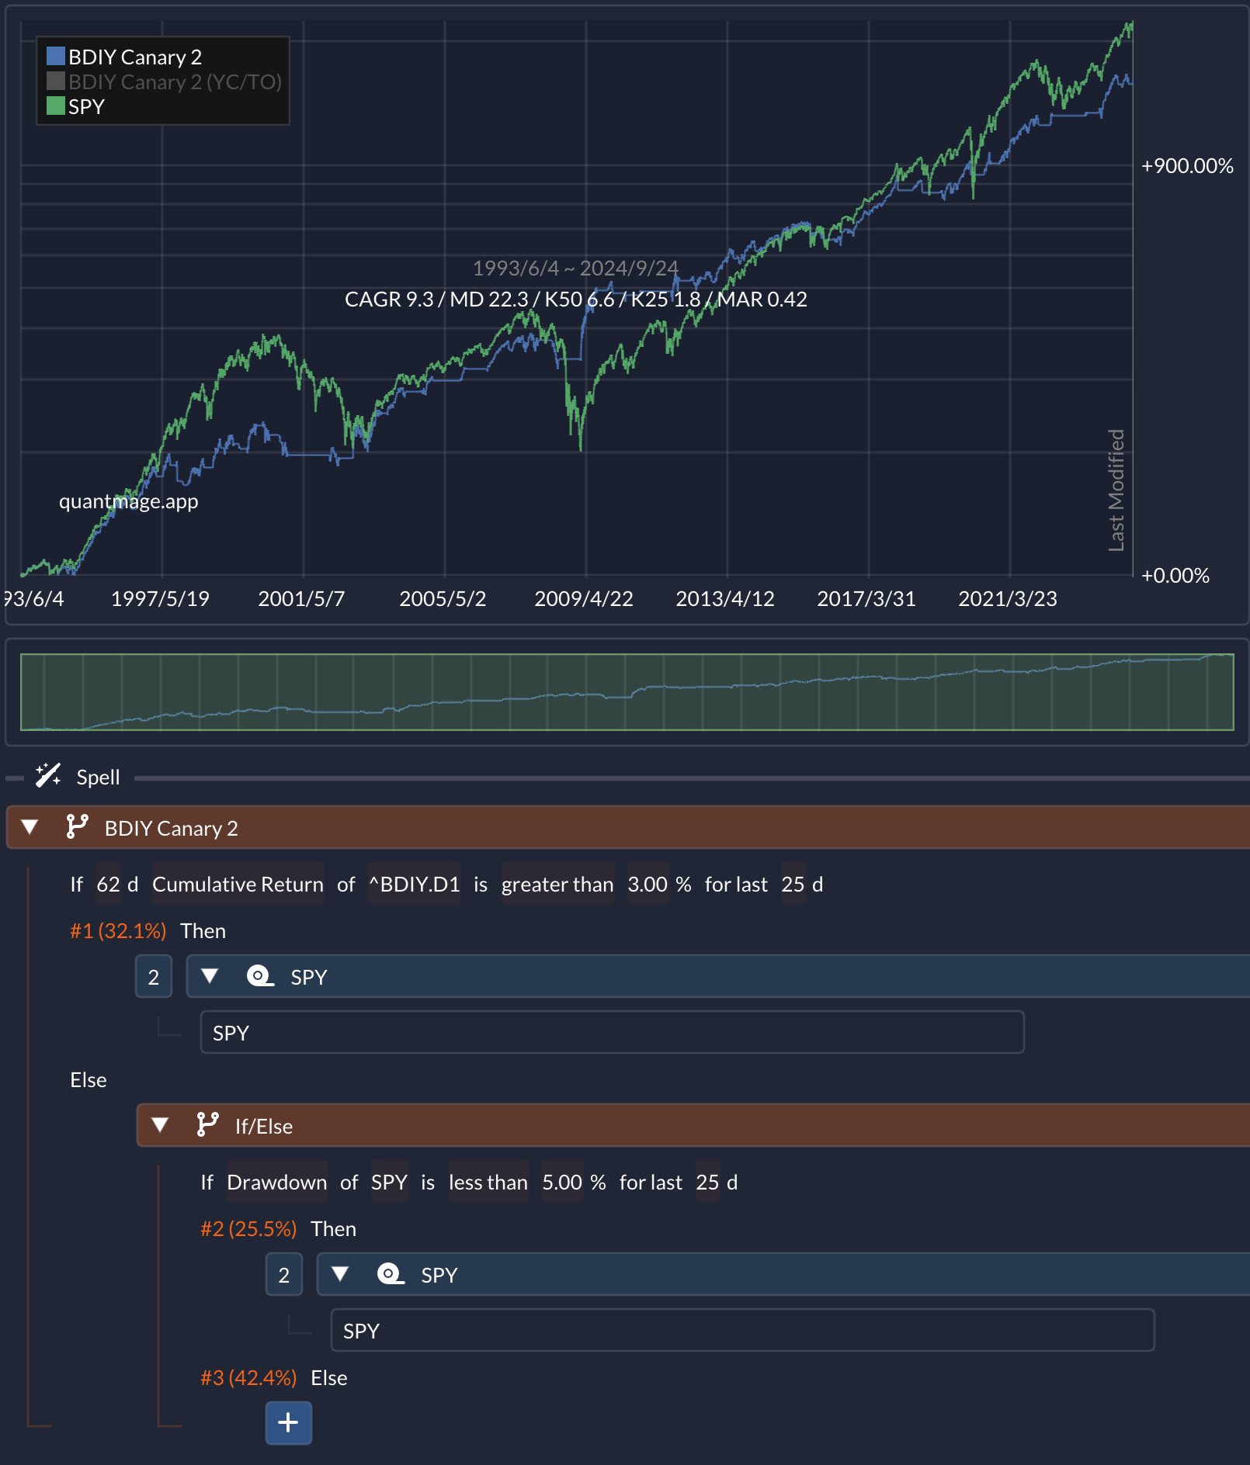Edit weight 2 on SPY group under #2

click(284, 1274)
